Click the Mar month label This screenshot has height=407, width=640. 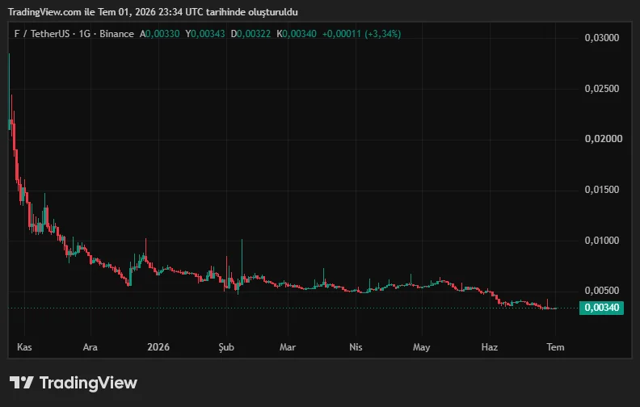pos(288,347)
